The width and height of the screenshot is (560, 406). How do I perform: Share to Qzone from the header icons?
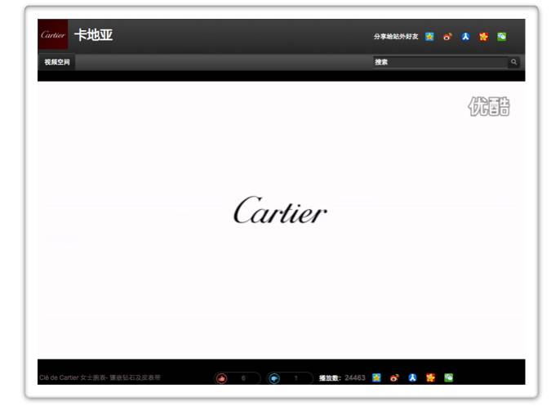click(429, 37)
